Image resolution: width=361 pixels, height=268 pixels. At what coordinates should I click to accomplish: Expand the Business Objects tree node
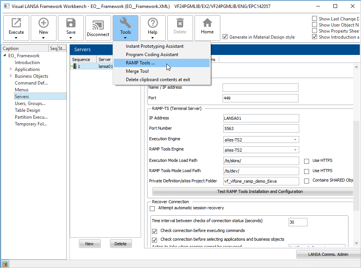[11, 76]
